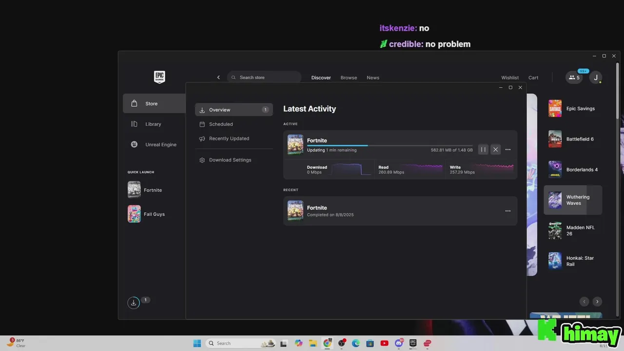Click '562.81 MB of 1.48 GB' text

click(452, 150)
